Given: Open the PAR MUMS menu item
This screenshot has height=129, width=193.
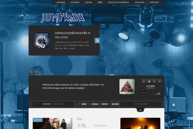Looking at the screenshot, I should (x=139, y=2).
